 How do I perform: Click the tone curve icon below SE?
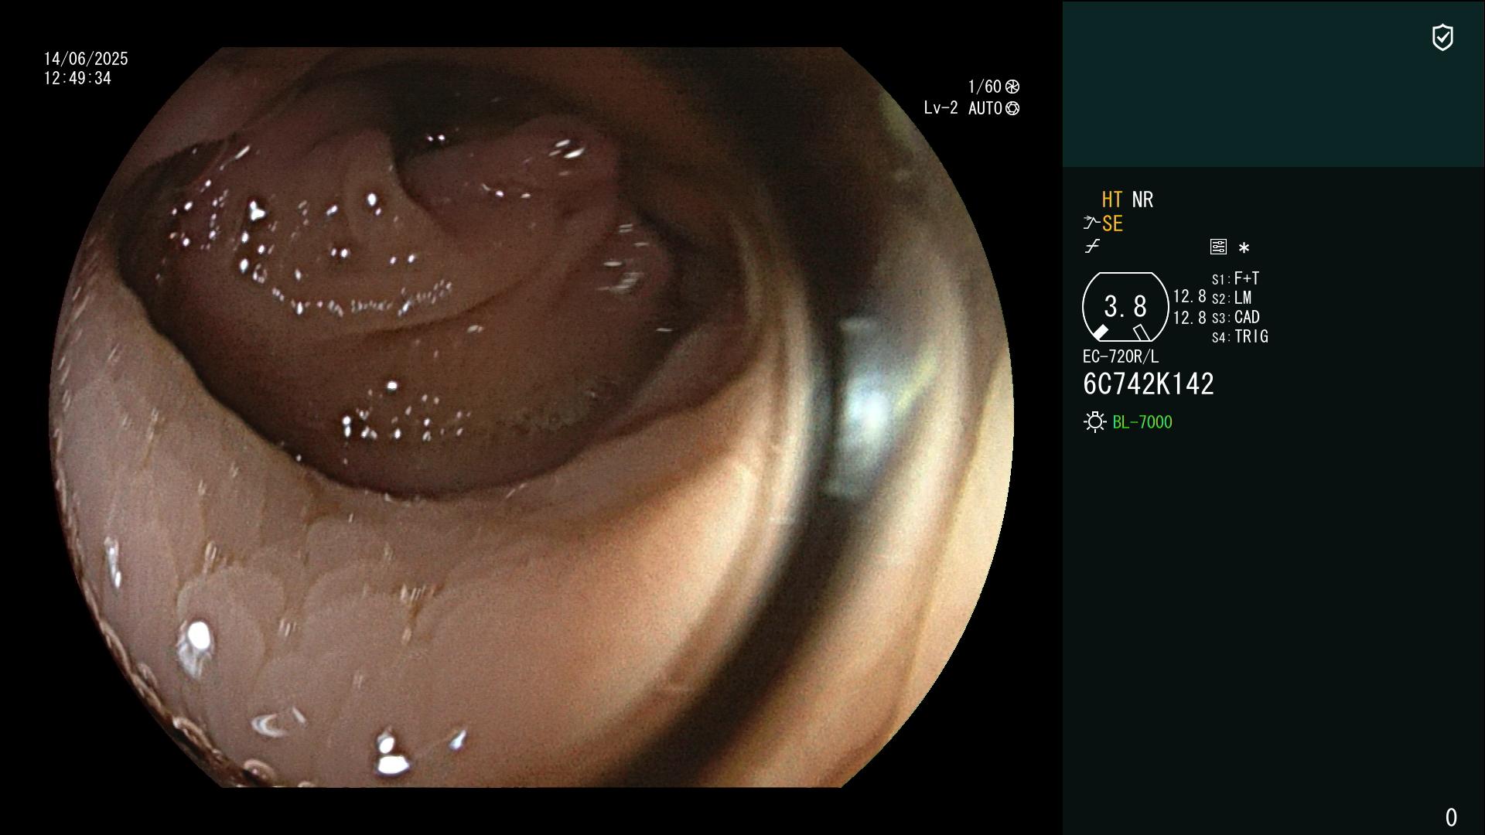click(x=1092, y=247)
